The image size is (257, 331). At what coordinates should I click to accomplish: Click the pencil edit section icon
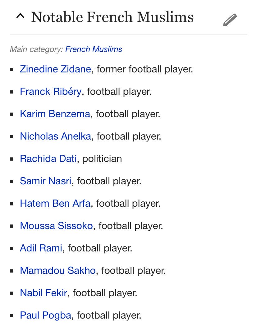click(x=230, y=20)
